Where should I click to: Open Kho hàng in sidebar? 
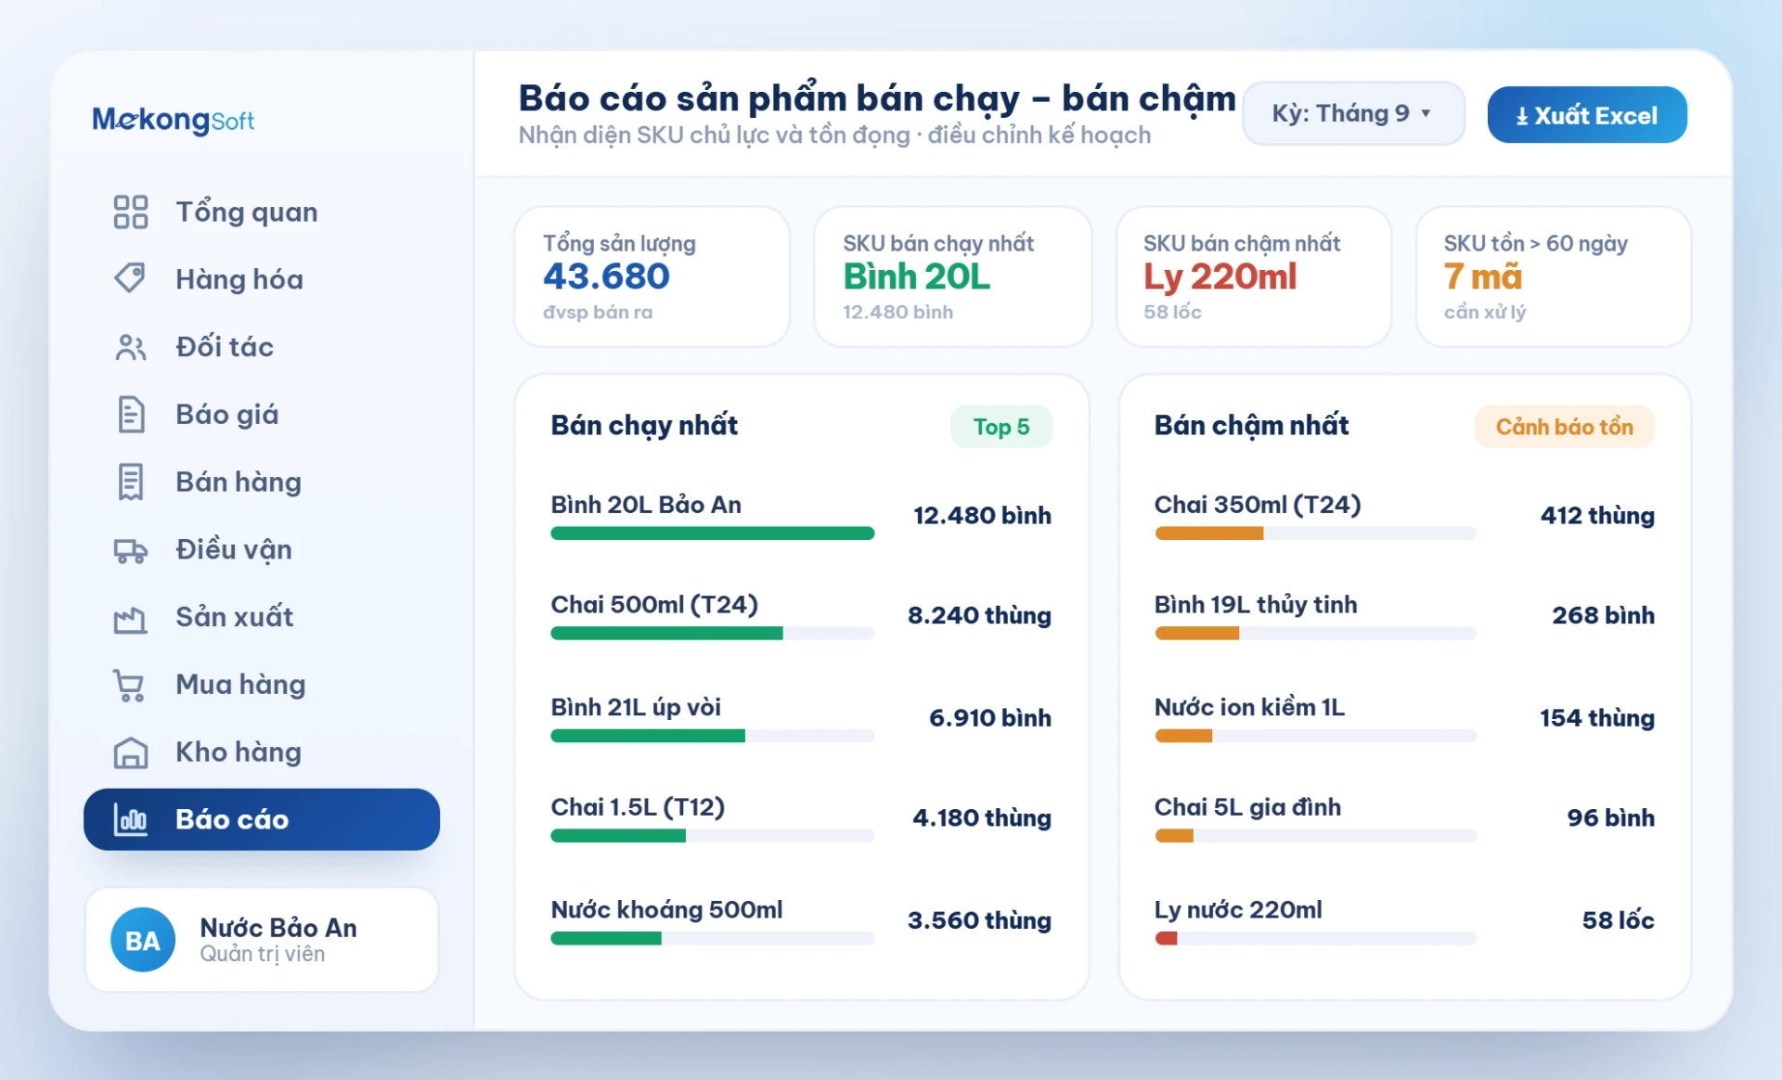262,752
